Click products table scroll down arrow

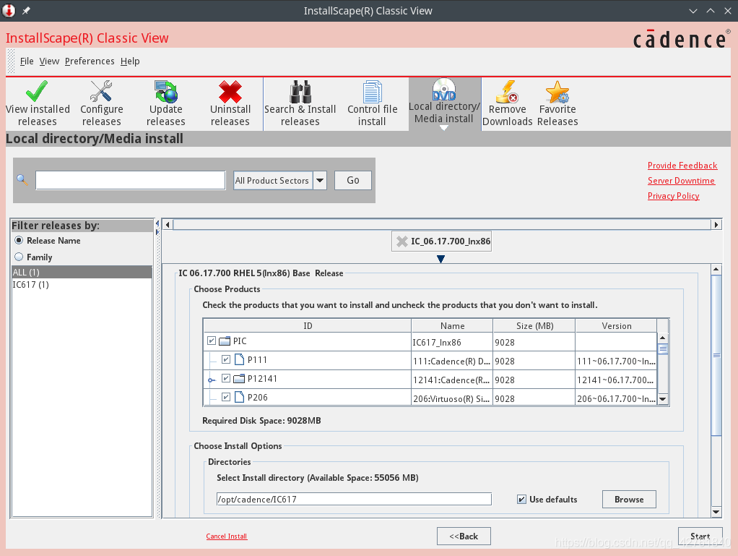pos(663,399)
